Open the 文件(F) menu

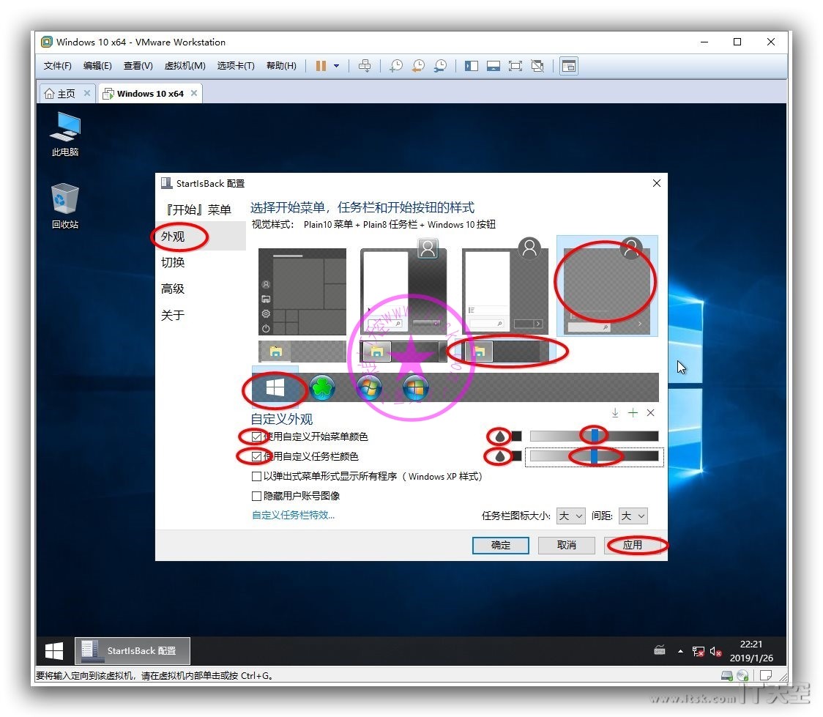click(58, 66)
